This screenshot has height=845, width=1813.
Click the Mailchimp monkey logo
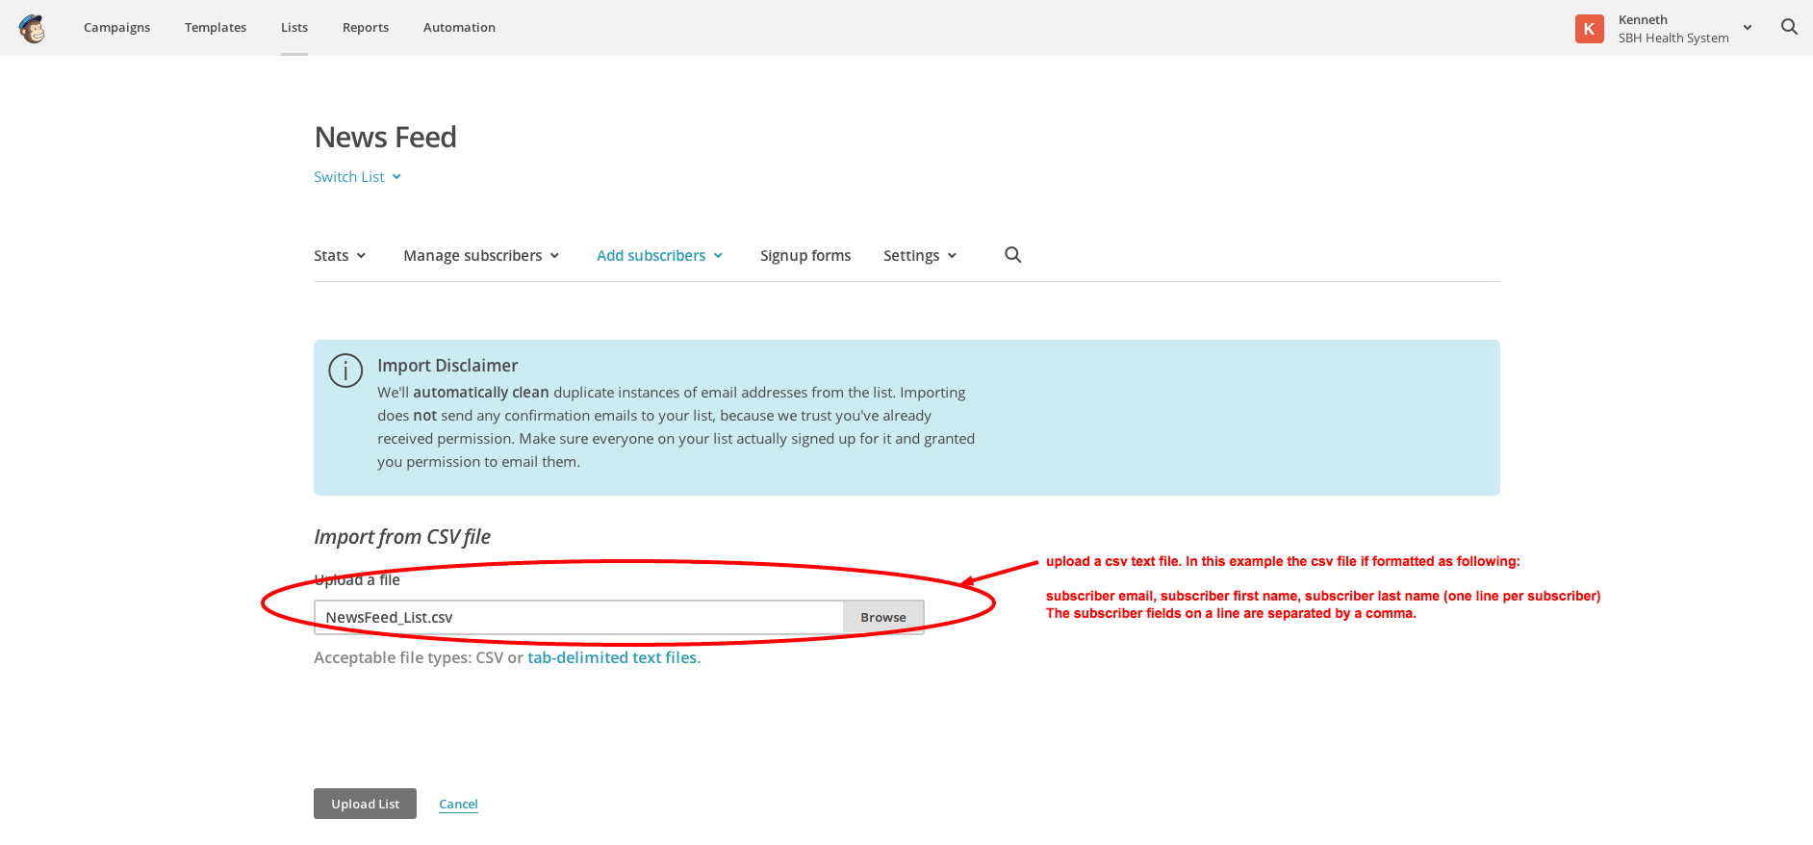pos(33,29)
